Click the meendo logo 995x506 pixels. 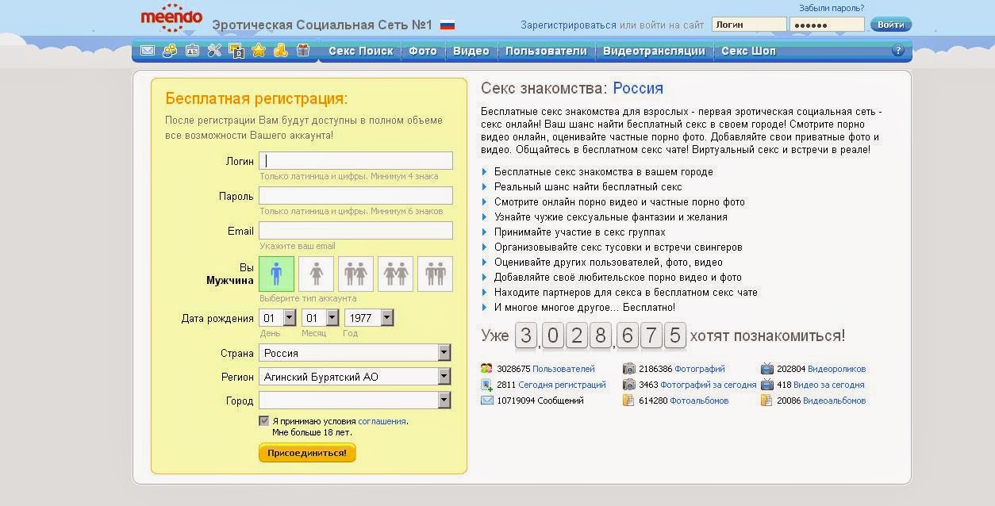click(x=171, y=17)
